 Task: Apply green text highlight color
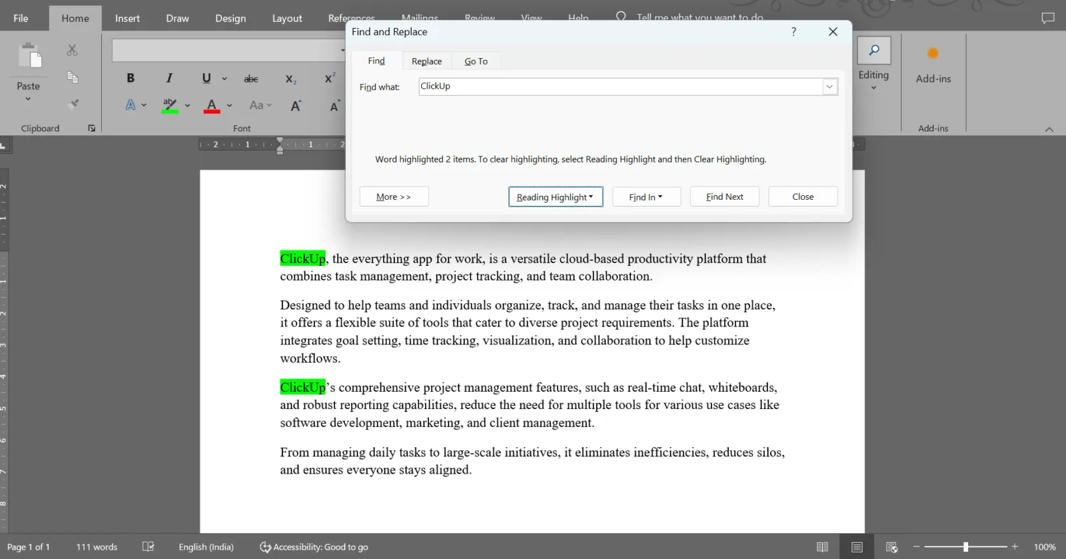(x=170, y=105)
